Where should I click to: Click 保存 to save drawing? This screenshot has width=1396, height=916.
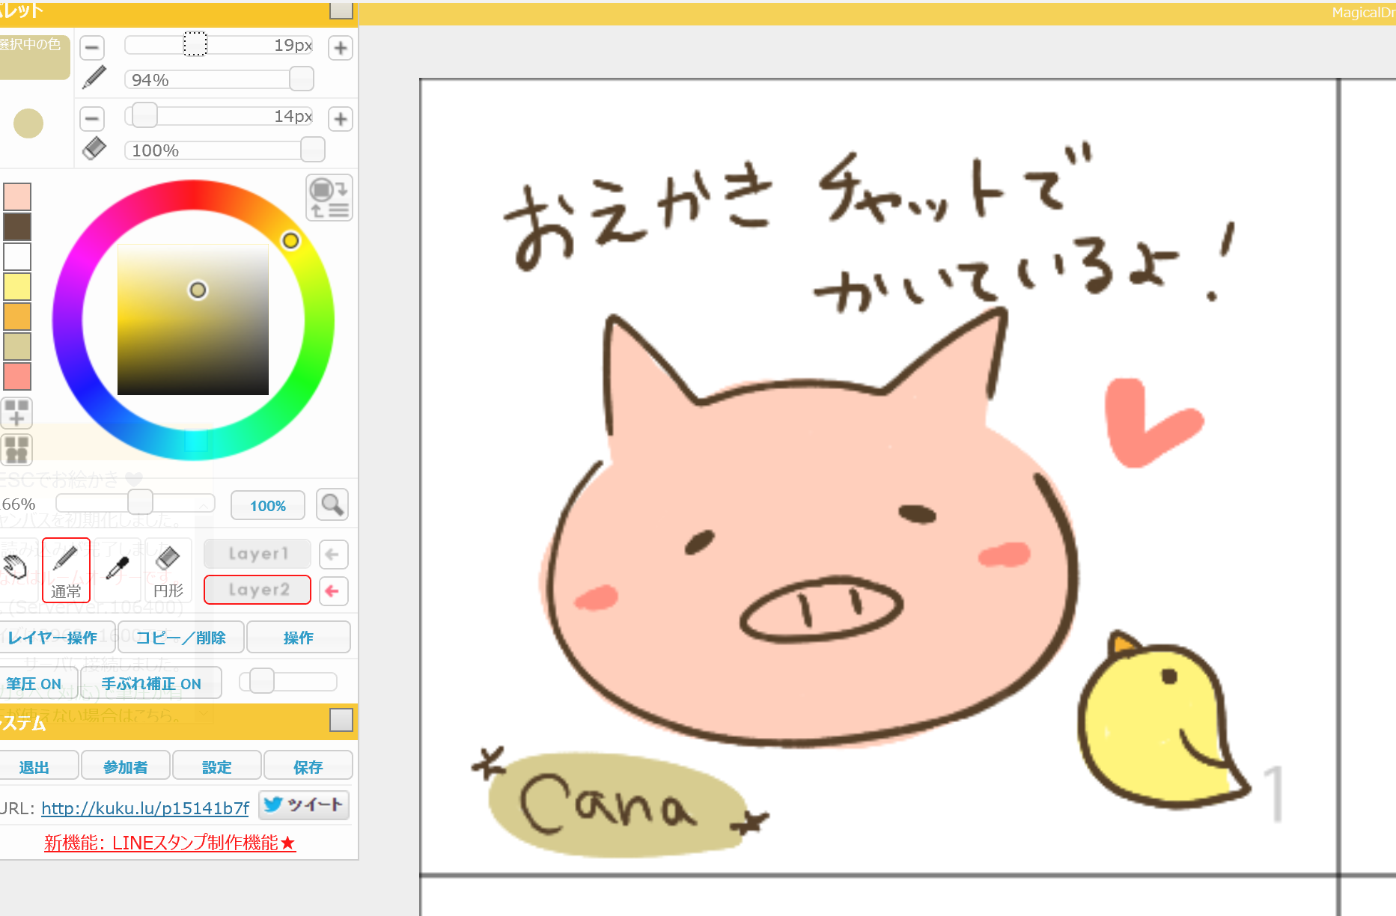(308, 767)
